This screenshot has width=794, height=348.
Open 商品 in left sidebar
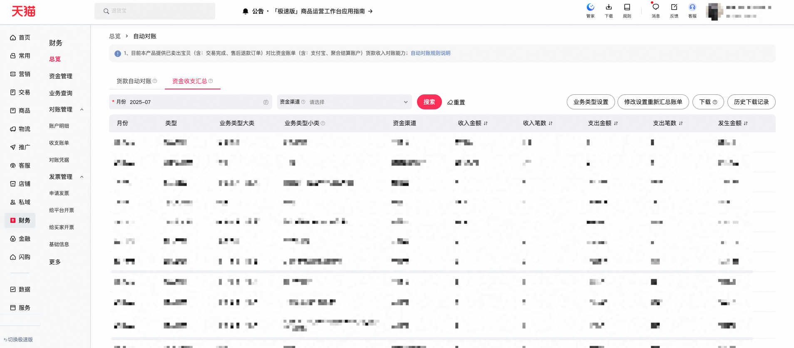[20, 111]
